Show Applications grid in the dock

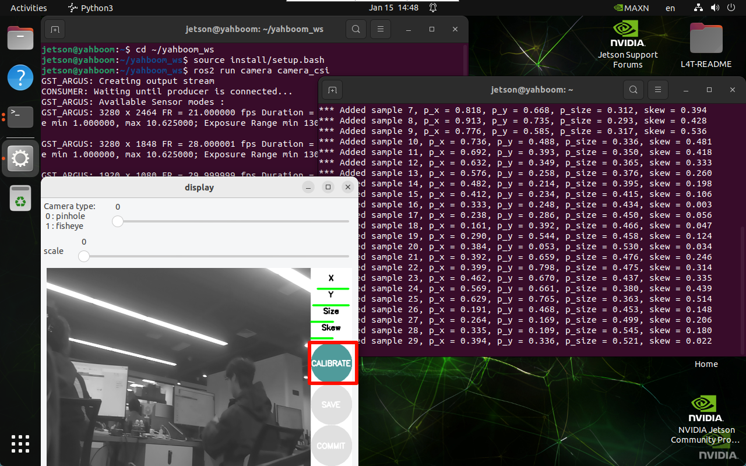[x=20, y=444]
